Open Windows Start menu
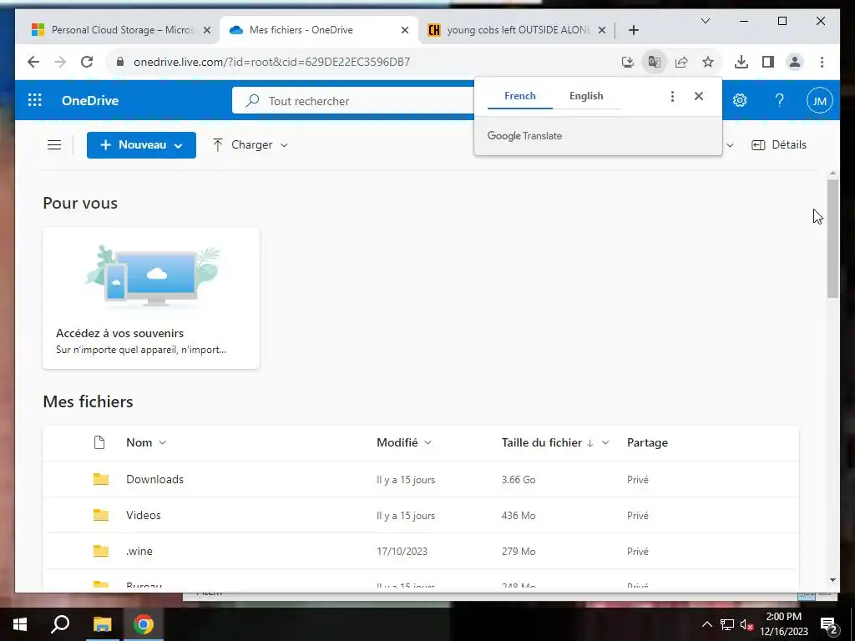 [x=20, y=624]
